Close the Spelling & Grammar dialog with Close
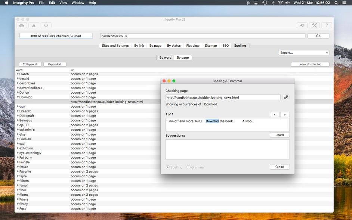The image size is (352, 220). [280, 167]
